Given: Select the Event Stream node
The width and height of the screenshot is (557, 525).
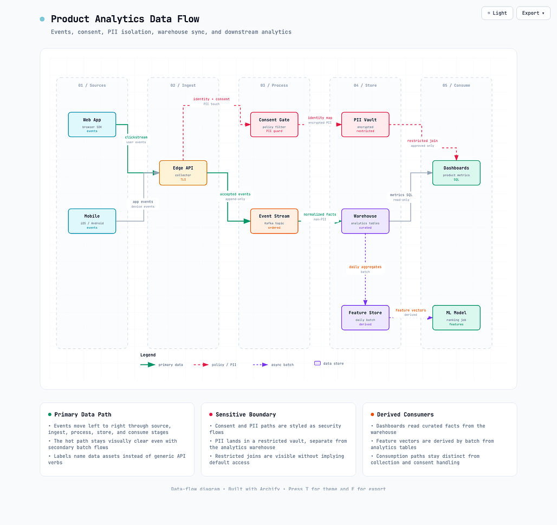Looking at the screenshot, I should (x=274, y=221).
